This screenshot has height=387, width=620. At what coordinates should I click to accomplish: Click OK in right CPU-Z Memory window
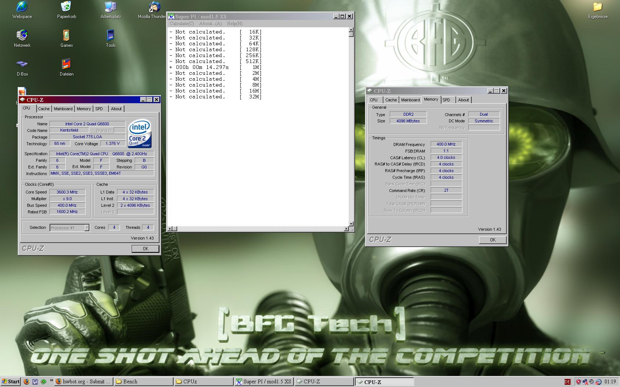click(x=493, y=240)
